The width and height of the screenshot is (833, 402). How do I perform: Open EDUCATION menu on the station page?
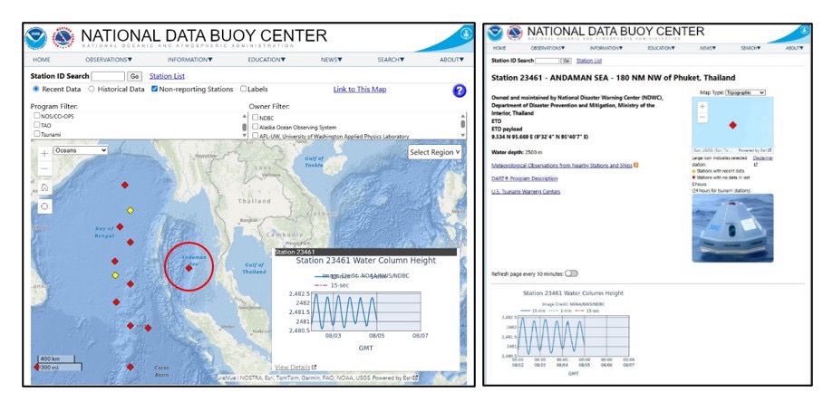click(x=661, y=48)
